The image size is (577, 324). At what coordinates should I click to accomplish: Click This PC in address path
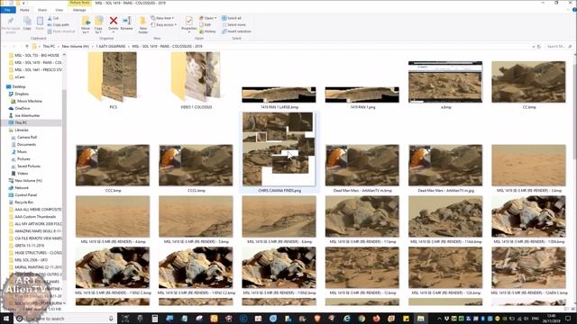(49, 46)
